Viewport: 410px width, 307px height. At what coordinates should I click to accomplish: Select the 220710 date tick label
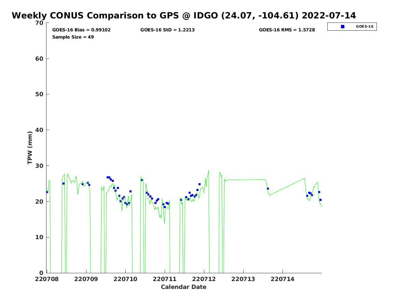[125, 279]
